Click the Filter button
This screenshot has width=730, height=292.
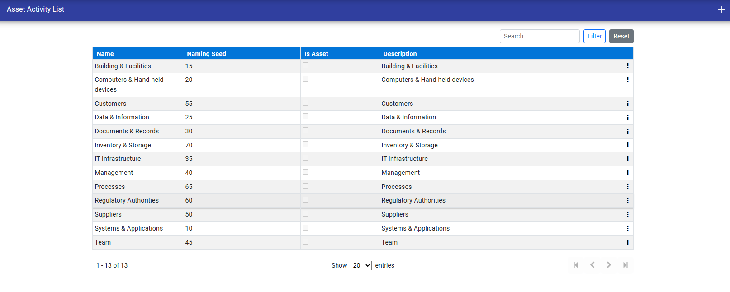tap(594, 36)
